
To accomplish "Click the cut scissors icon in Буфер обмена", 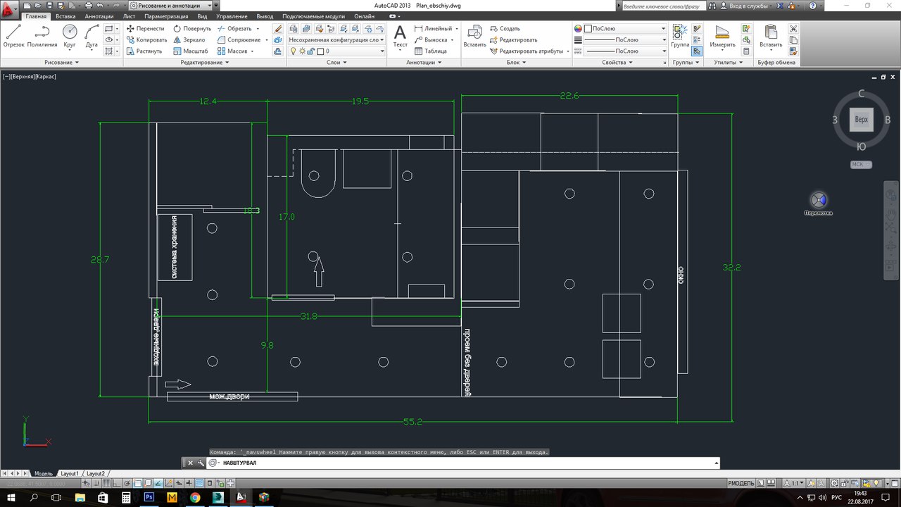I will click(793, 29).
